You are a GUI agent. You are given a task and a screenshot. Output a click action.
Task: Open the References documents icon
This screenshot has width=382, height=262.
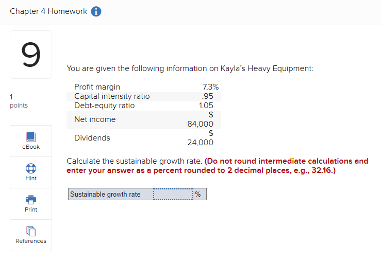(31, 231)
